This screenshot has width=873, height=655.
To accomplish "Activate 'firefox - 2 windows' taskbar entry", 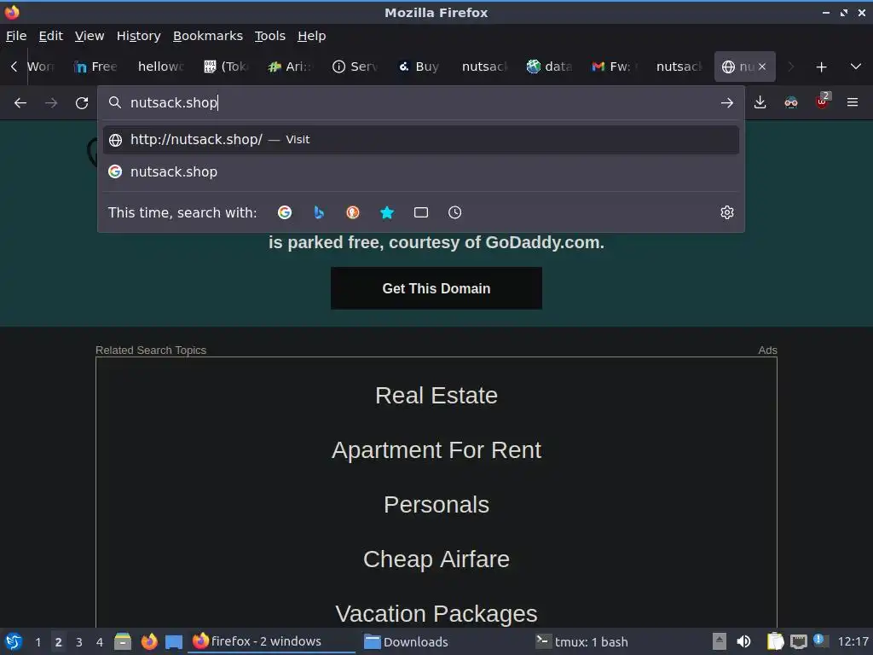I will click(x=272, y=641).
